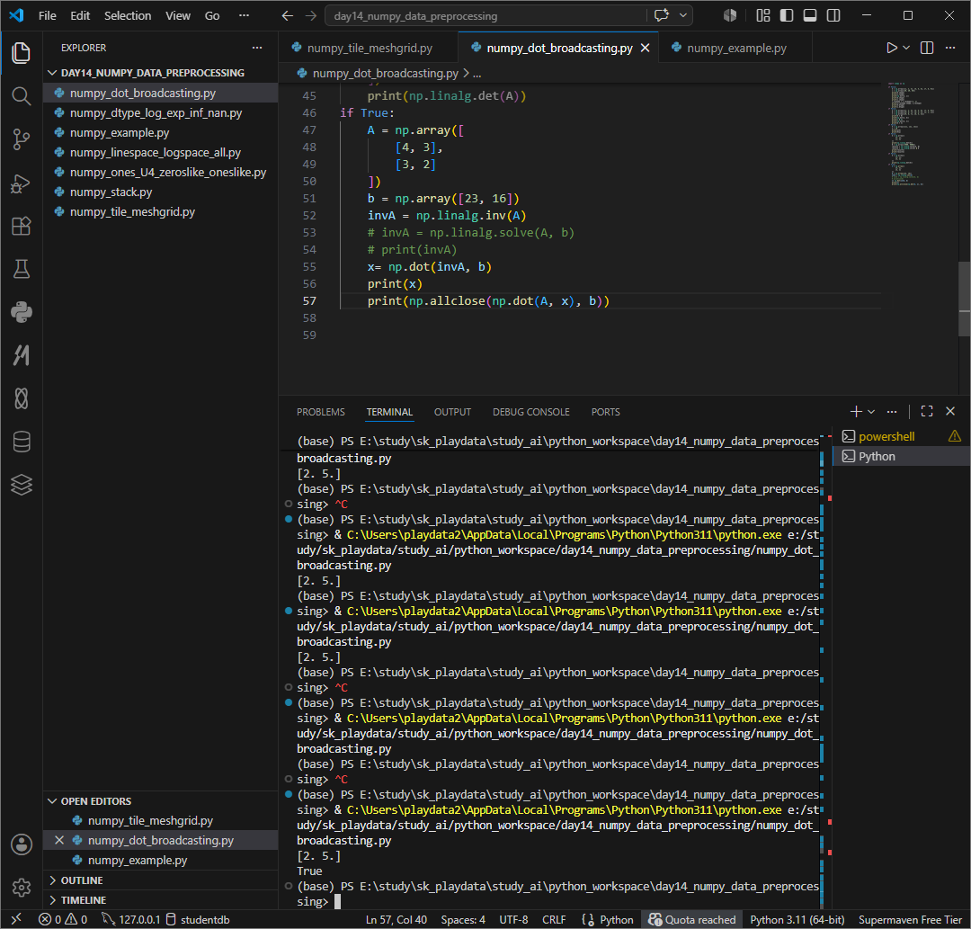Screen dimensions: 971x929
Task: Open the Accounts menu
Action: (21, 844)
